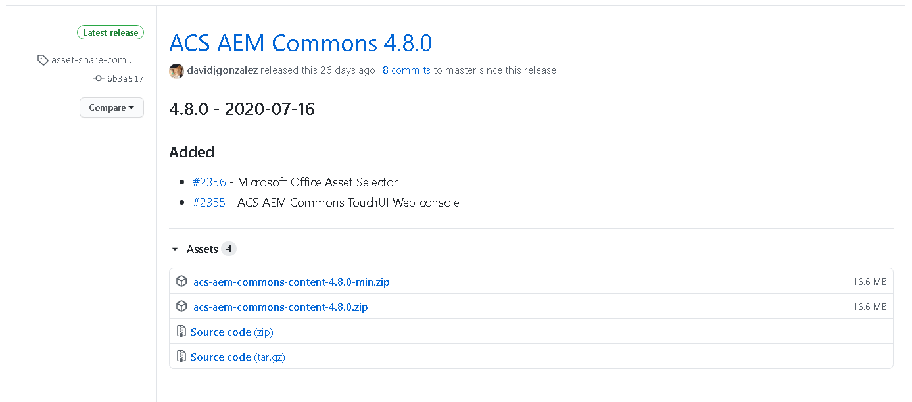
Task: Click the archive icon next to Source code (tar.gz)
Action: 181,356
